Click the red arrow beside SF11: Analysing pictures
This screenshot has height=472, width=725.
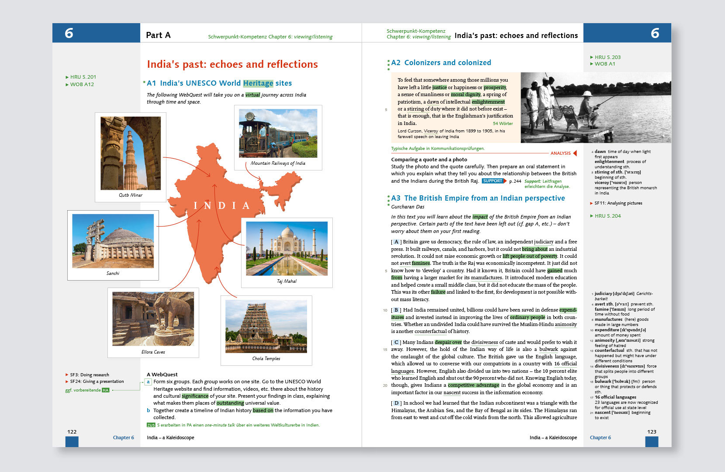[x=591, y=203]
